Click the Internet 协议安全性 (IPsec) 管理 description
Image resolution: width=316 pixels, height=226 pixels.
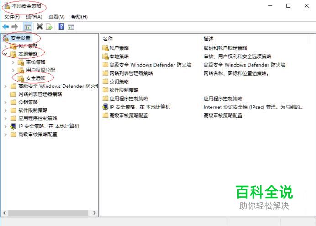point(253,107)
